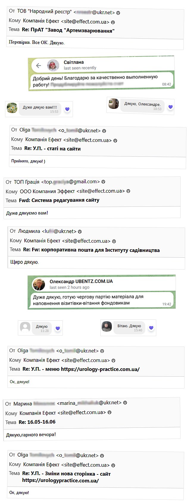Click contact icon after ТОВ Народний реєстр address
Image resolution: width=189 pixels, height=503 pixels.
(x=118, y=13)
